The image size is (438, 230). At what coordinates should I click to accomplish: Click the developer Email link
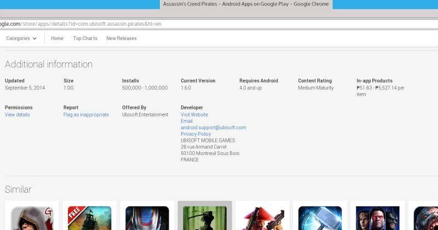(187, 121)
